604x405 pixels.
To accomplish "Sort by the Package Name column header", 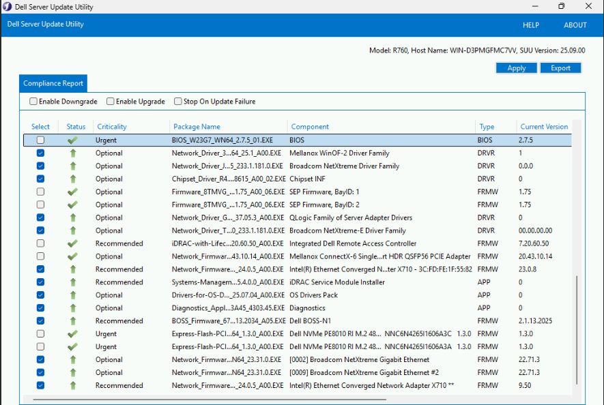I will point(197,127).
